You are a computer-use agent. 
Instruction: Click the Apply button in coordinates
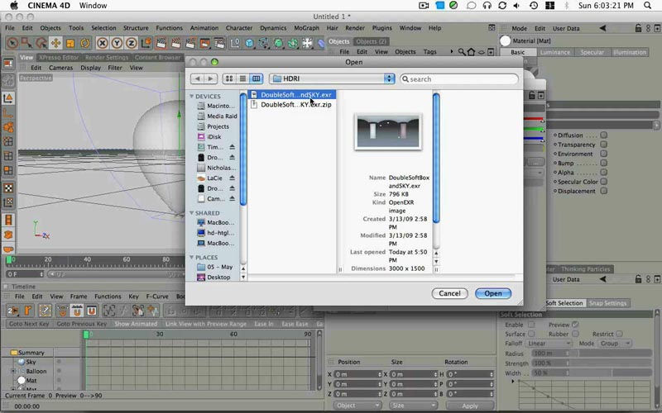pos(470,406)
